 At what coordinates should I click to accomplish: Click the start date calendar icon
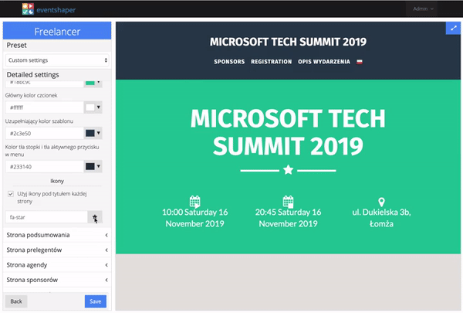coord(195,201)
